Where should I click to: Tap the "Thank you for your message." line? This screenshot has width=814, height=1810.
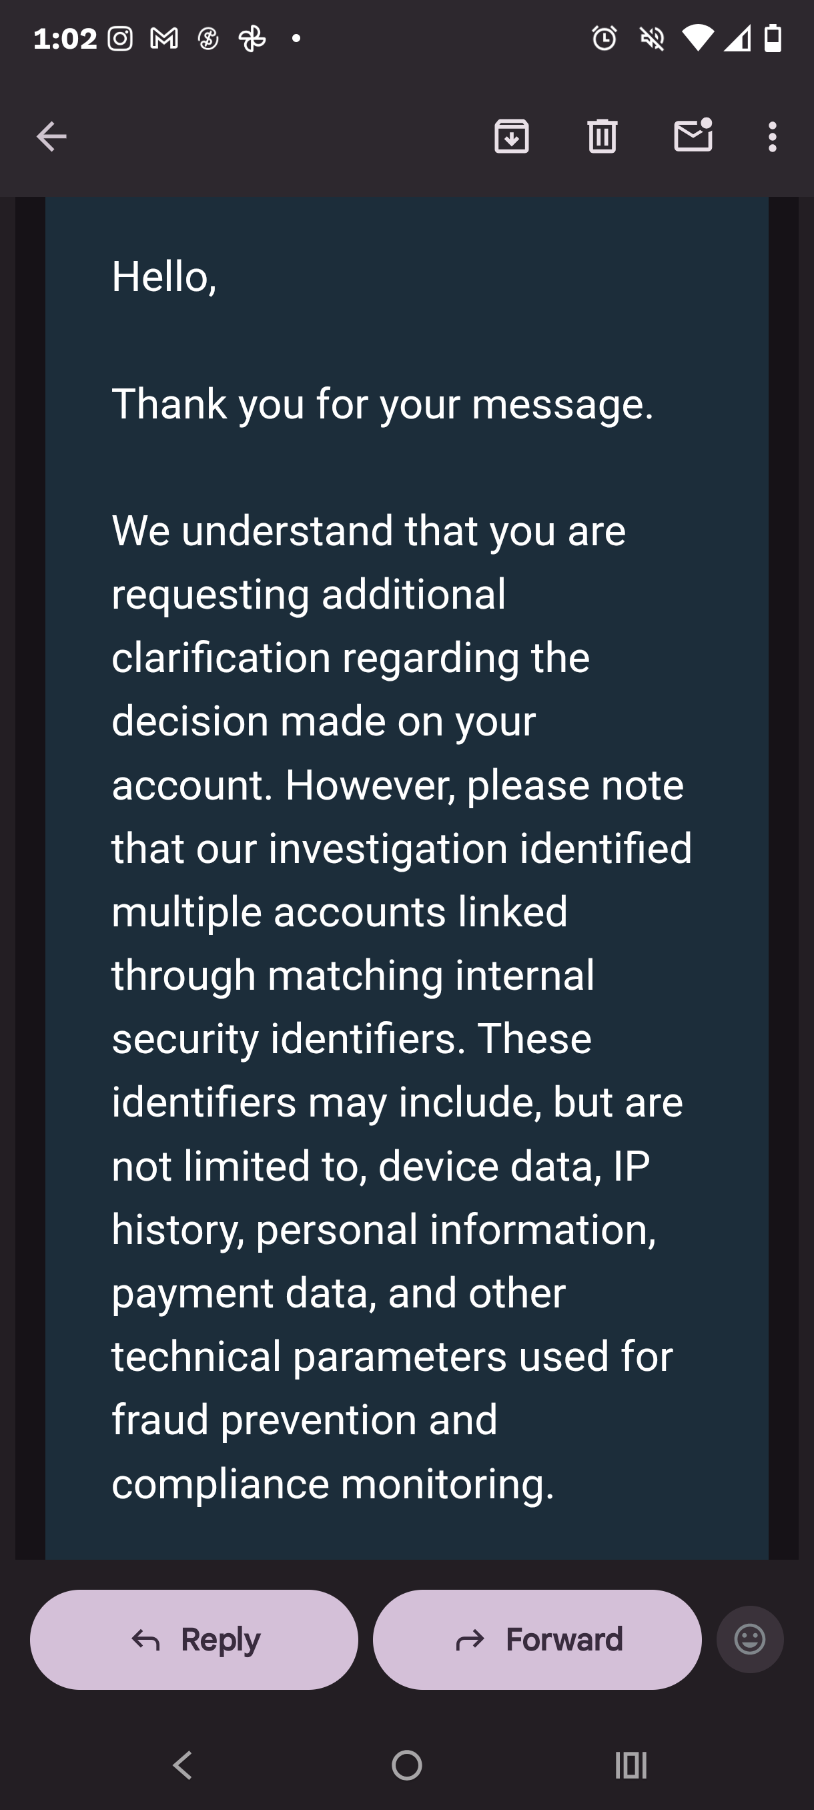pyautogui.click(x=383, y=404)
